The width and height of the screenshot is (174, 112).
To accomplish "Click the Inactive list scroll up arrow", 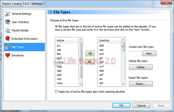I will 123,40.
